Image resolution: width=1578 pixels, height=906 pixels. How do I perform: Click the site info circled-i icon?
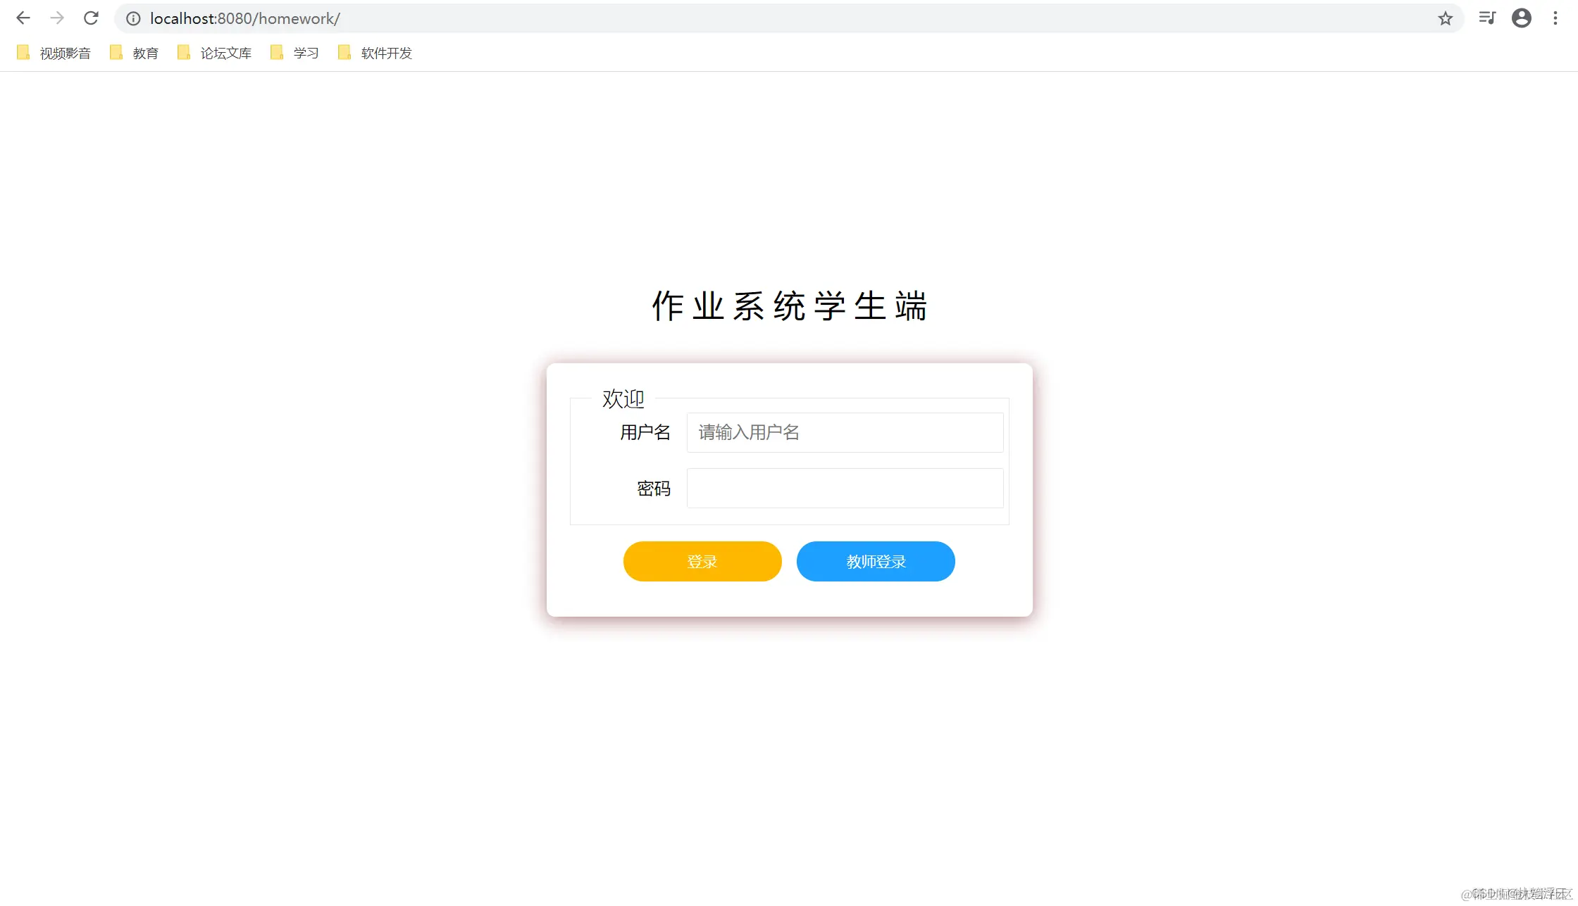click(133, 18)
